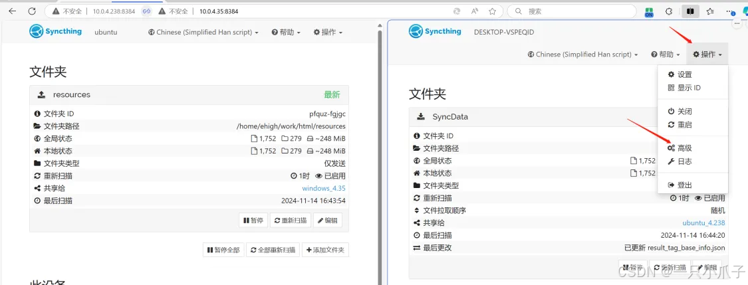This screenshot has height=285, width=748.
Task: Click the clock icon of 最后扫描 in resources panel
Action: (x=37, y=201)
